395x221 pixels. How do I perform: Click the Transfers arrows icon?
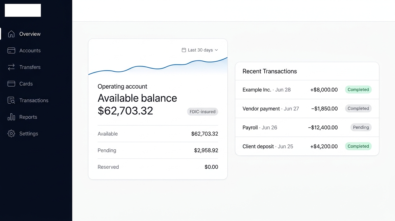(x=11, y=67)
